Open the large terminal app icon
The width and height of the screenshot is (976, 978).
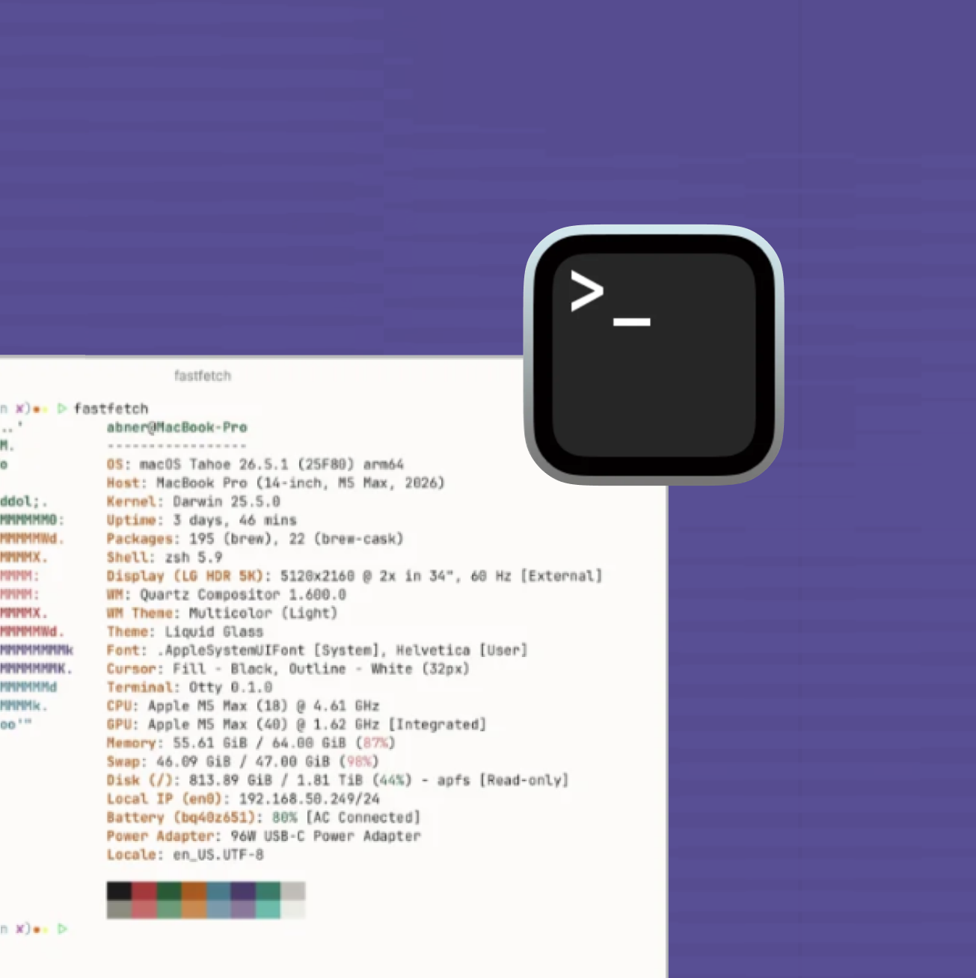point(654,355)
